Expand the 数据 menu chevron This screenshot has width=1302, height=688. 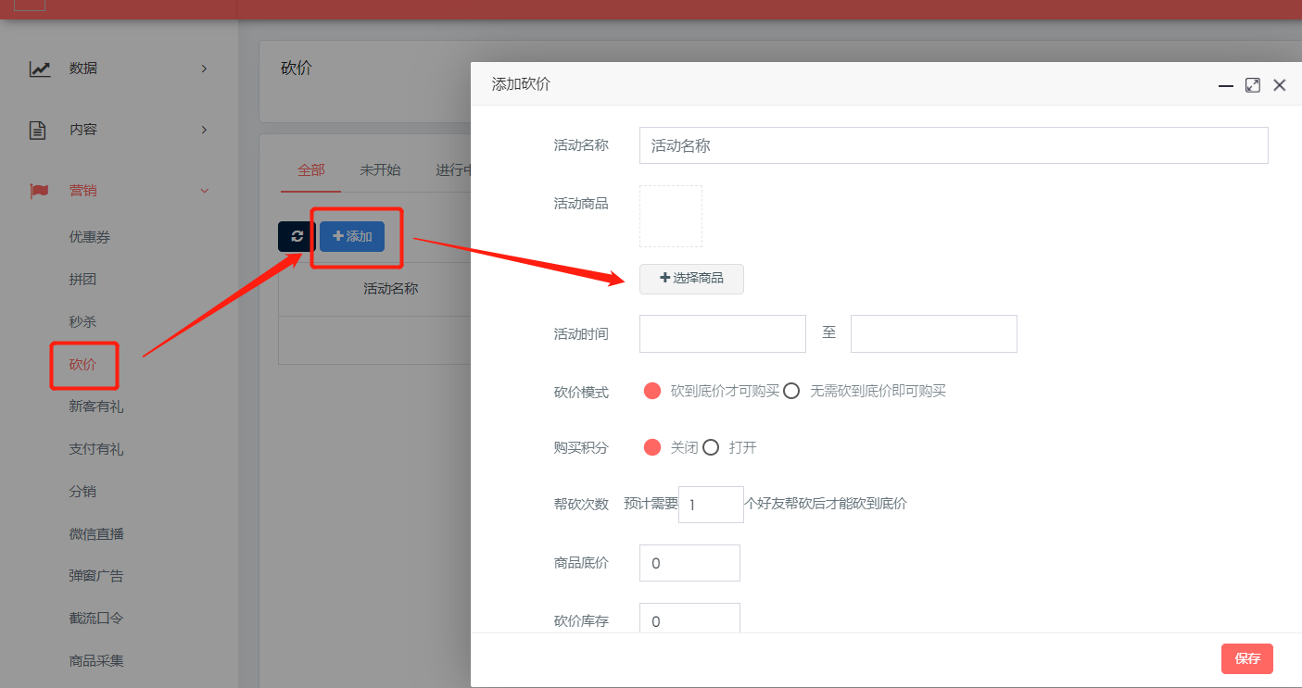point(204,69)
